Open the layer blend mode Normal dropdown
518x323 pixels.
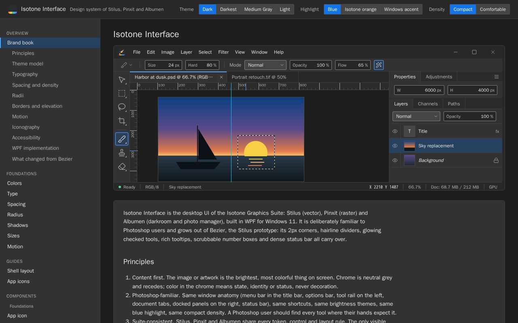[x=416, y=116]
